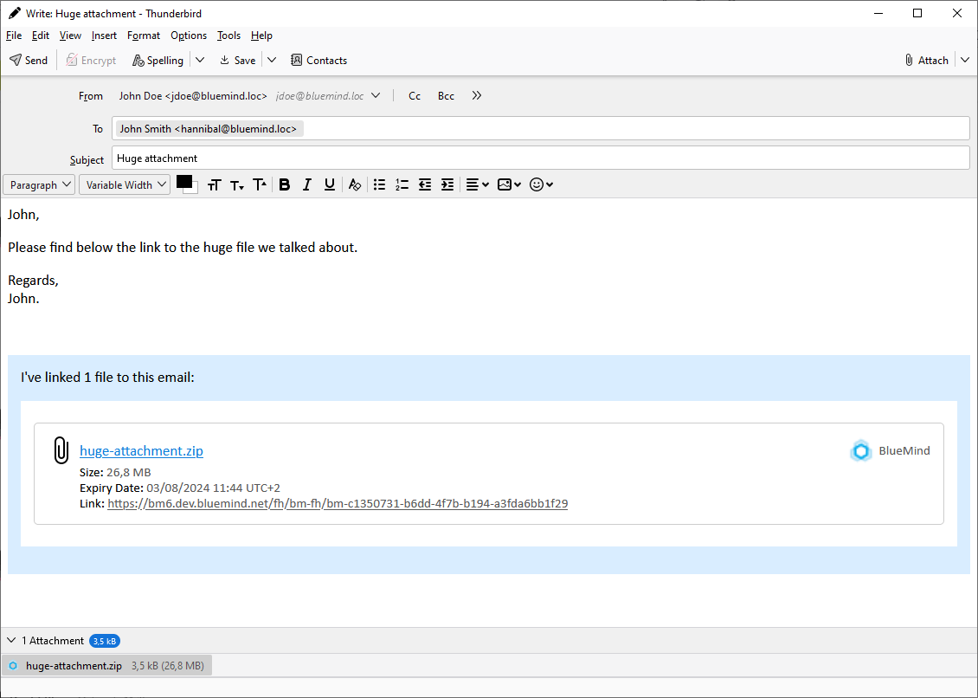The width and height of the screenshot is (978, 698).
Task: Click the outdent icon
Action: point(425,184)
